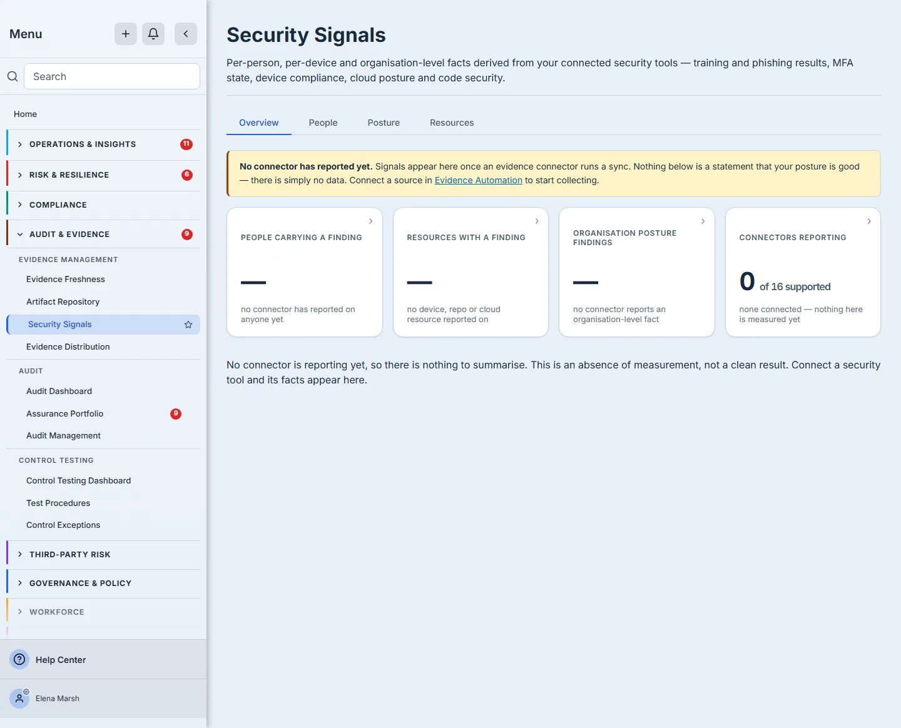The image size is (901, 728).
Task: Open Audit Dashboard page
Action: (59, 392)
